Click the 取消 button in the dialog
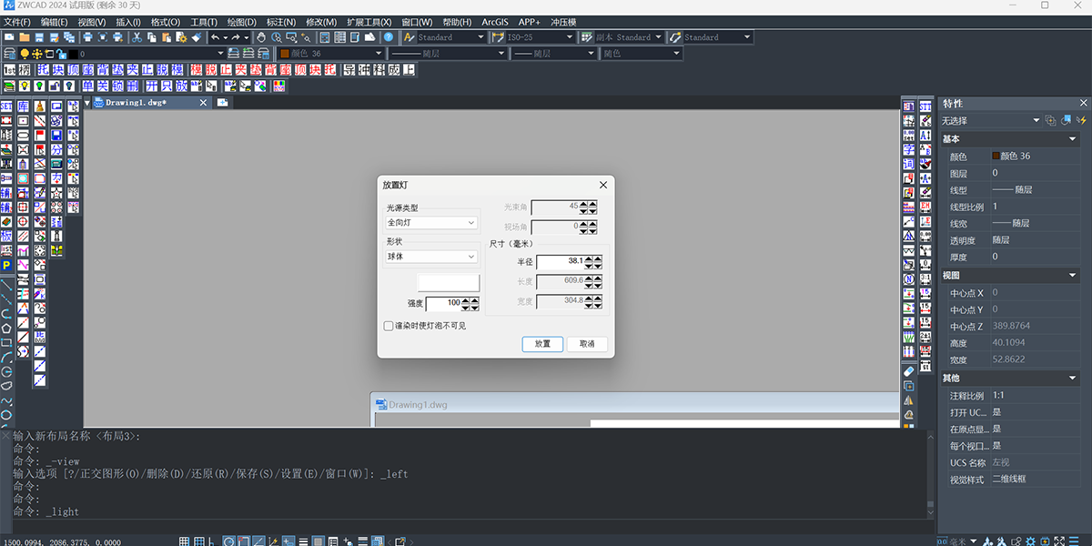This screenshot has width=1092, height=546. [x=587, y=344]
